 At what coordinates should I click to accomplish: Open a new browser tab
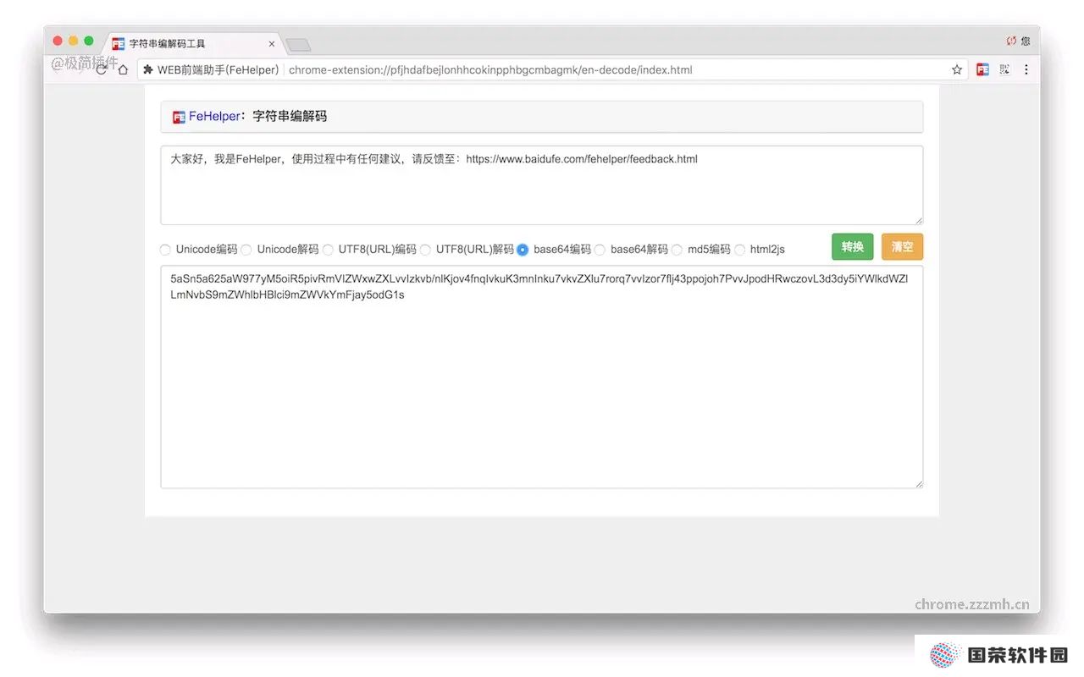click(298, 45)
